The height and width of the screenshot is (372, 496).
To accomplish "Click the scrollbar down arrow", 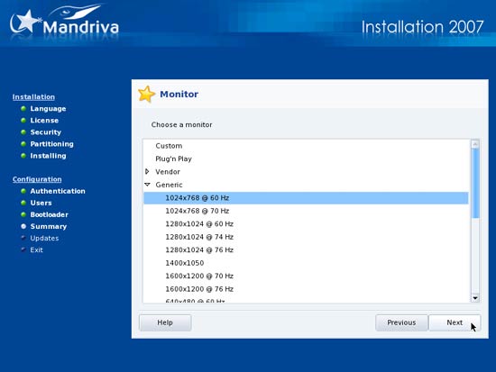I will pos(475,298).
